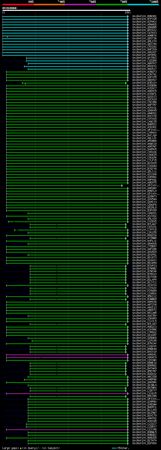The width and height of the screenshot is (161, 450).
Task: Select the hit label UniRef100_D0DB98
Action: tap(144, 85)
